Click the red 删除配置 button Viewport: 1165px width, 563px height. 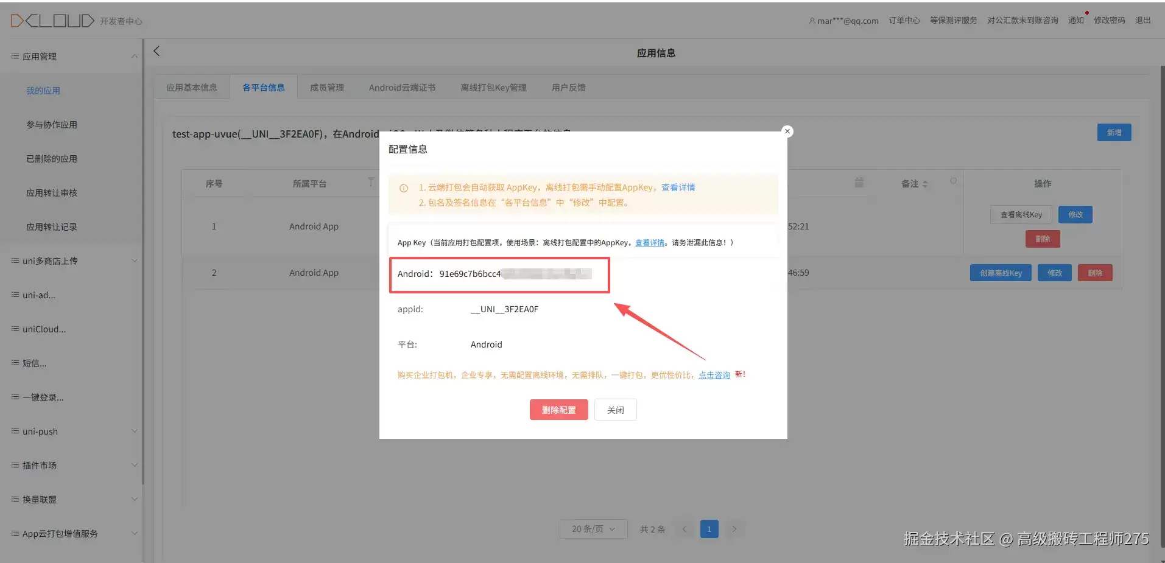coord(558,410)
